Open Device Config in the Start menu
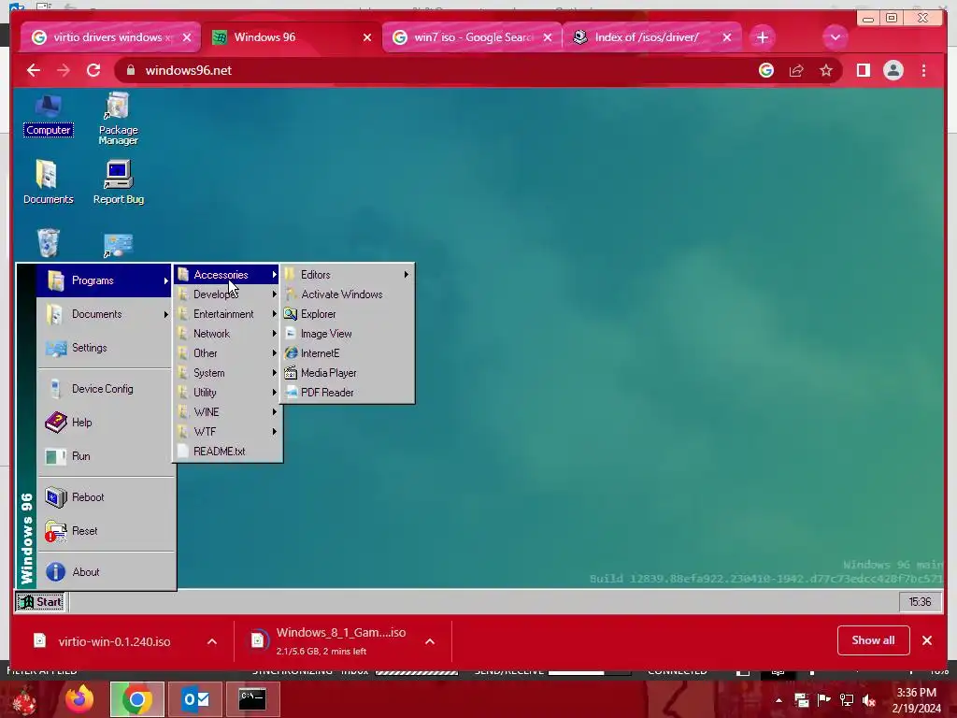The width and height of the screenshot is (957, 718). tap(104, 388)
